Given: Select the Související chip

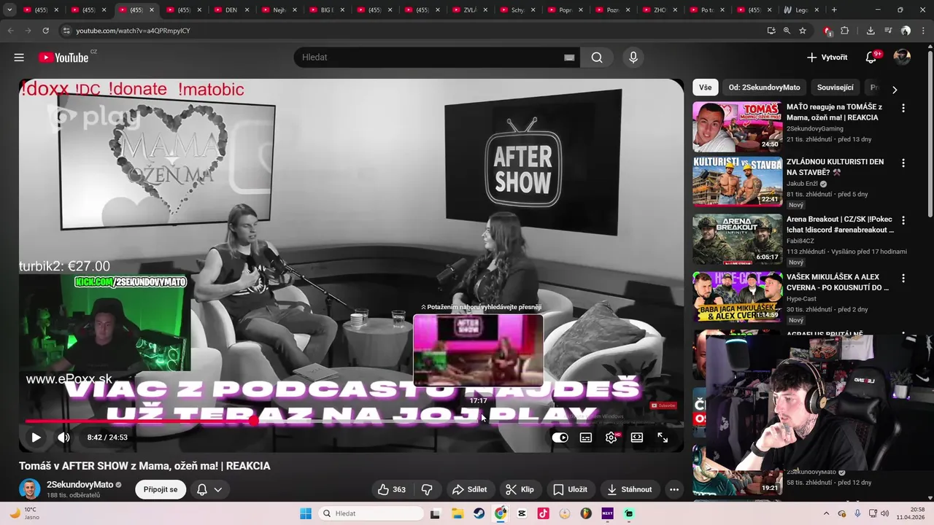Looking at the screenshot, I should [835, 87].
